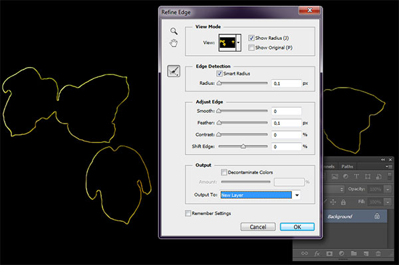Open the Opacity dropdown arrow
The image size is (399, 265).
coord(388,189)
